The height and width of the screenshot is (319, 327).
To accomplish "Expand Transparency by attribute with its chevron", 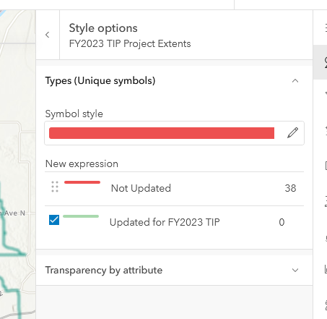I will pyautogui.click(x=295, y=270).
